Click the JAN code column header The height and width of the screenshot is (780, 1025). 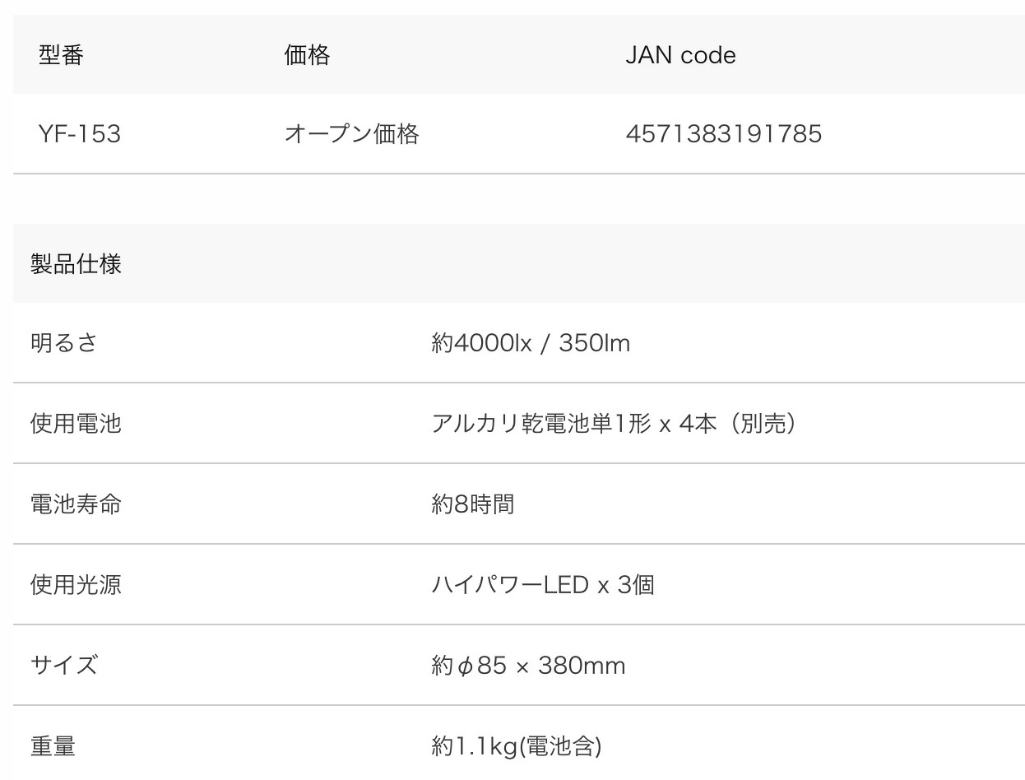point(680,55)
